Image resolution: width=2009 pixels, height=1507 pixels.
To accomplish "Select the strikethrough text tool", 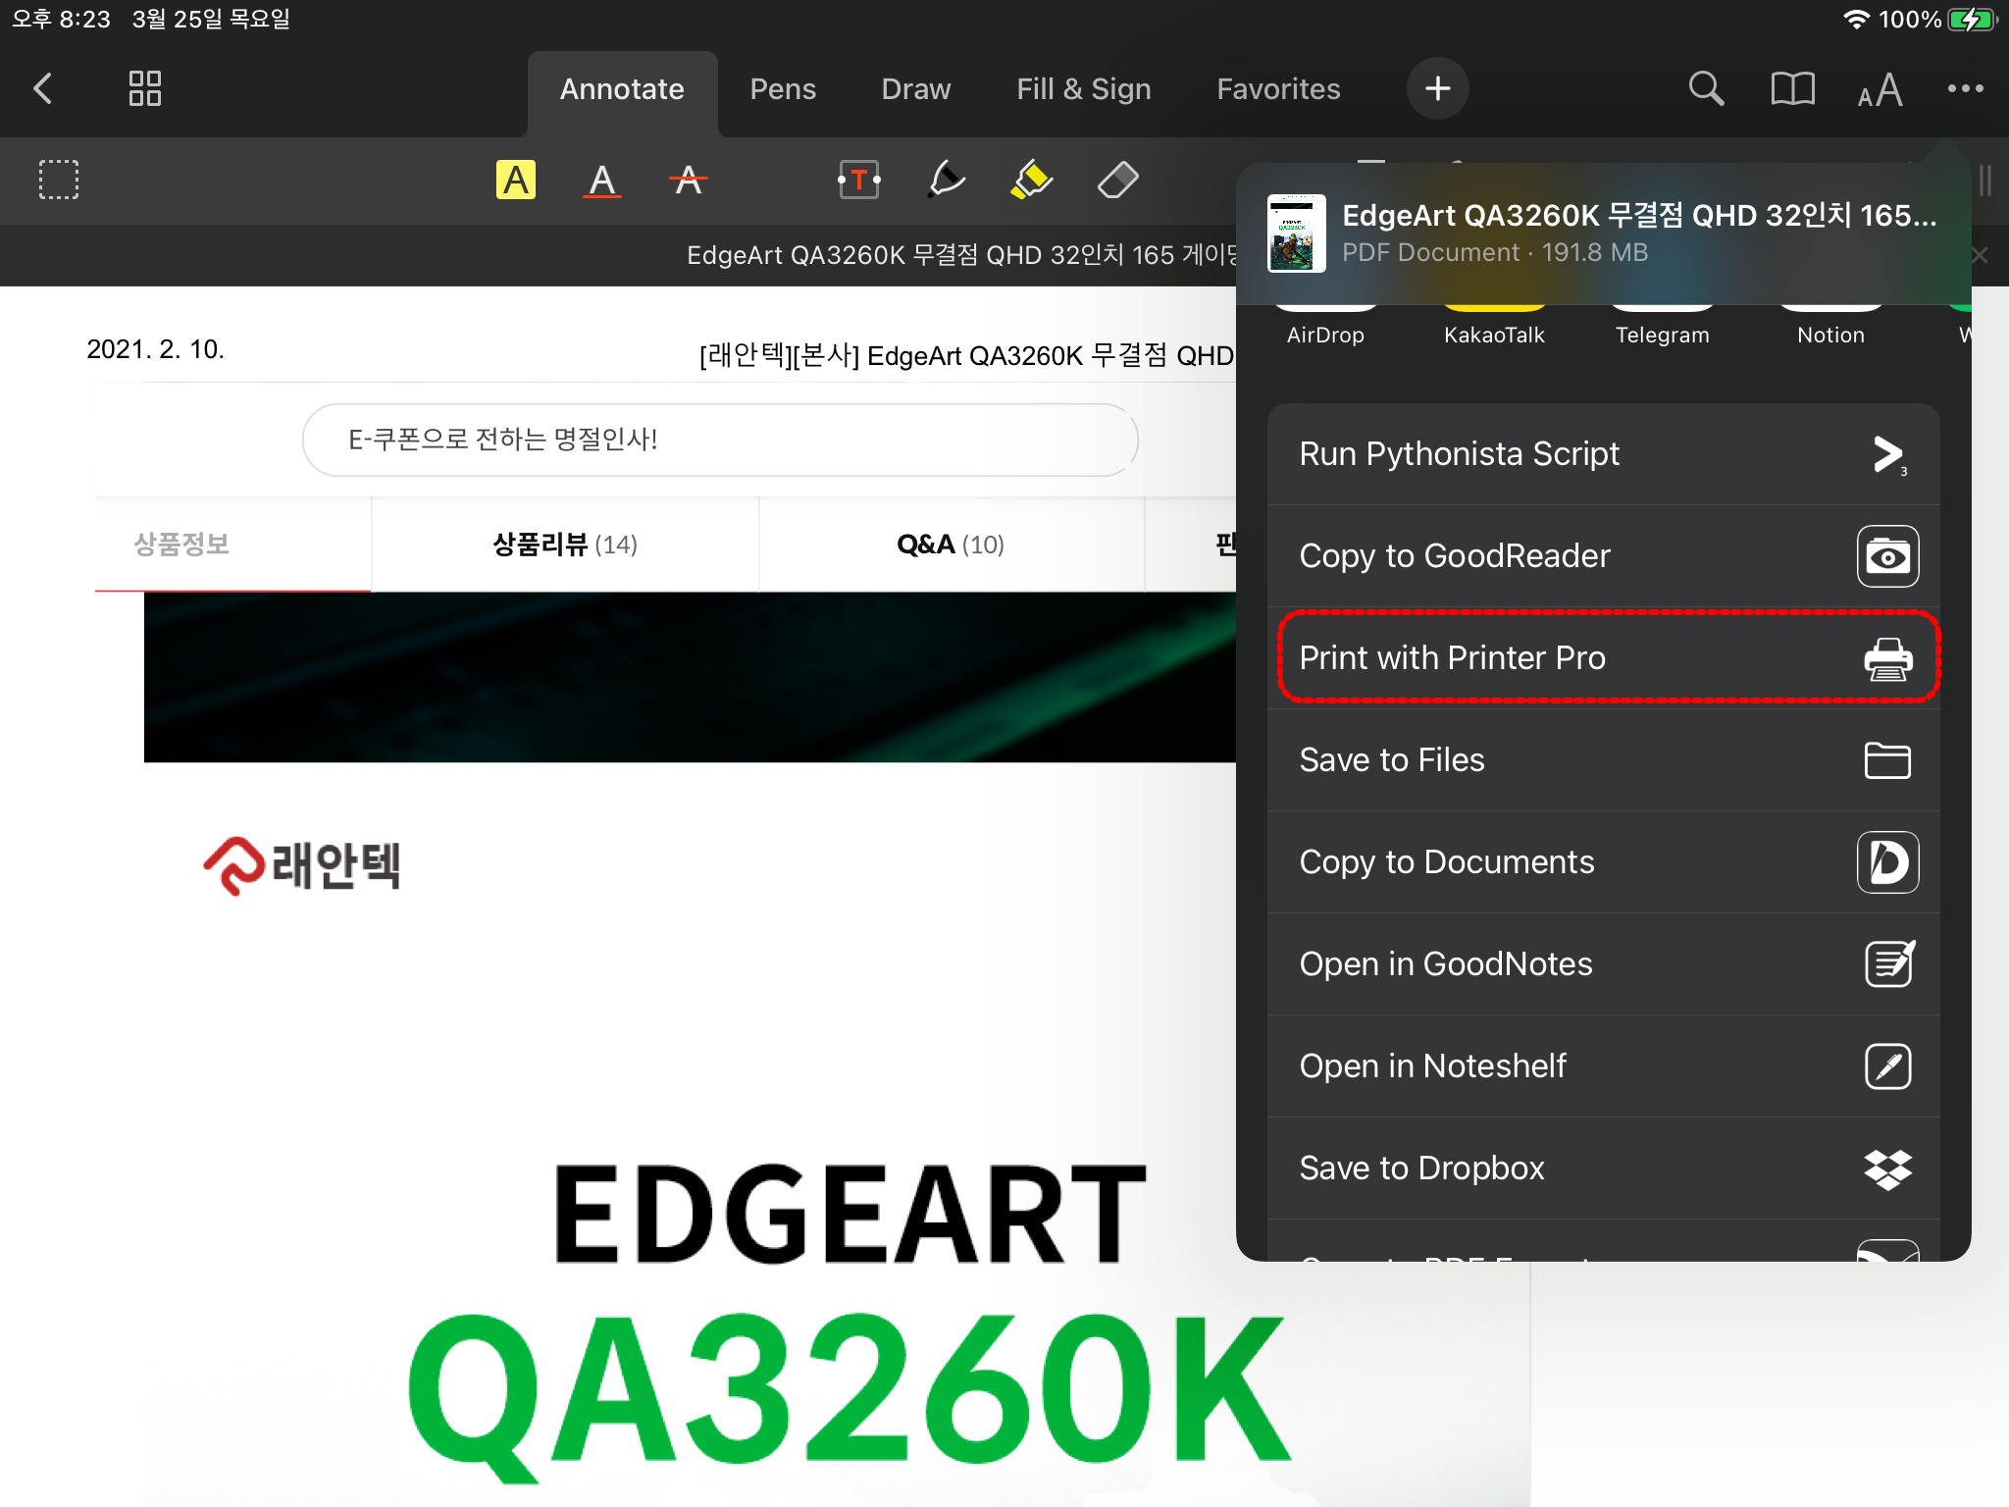I will point(688,181).
